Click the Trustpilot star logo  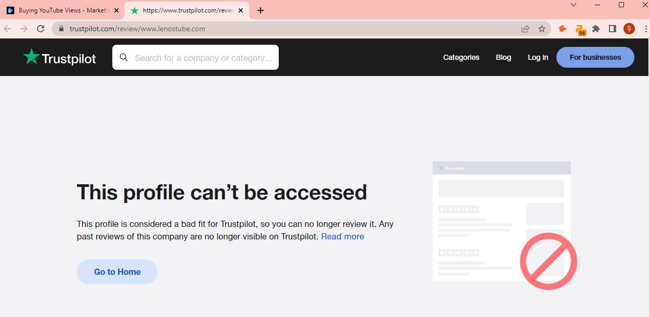click(59, 57)
